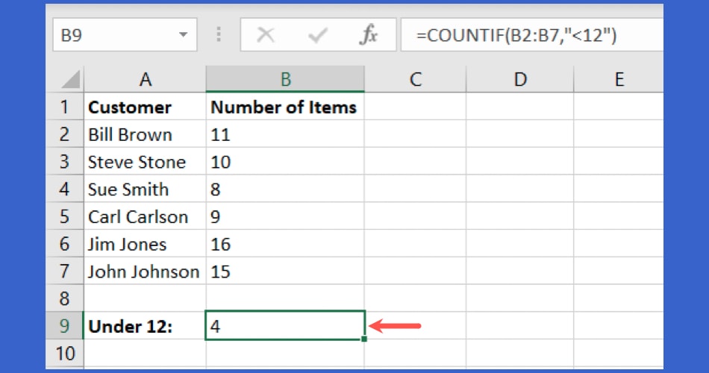
Task: Click the cell containing 9 in column B
Action: tap(285, 216)
